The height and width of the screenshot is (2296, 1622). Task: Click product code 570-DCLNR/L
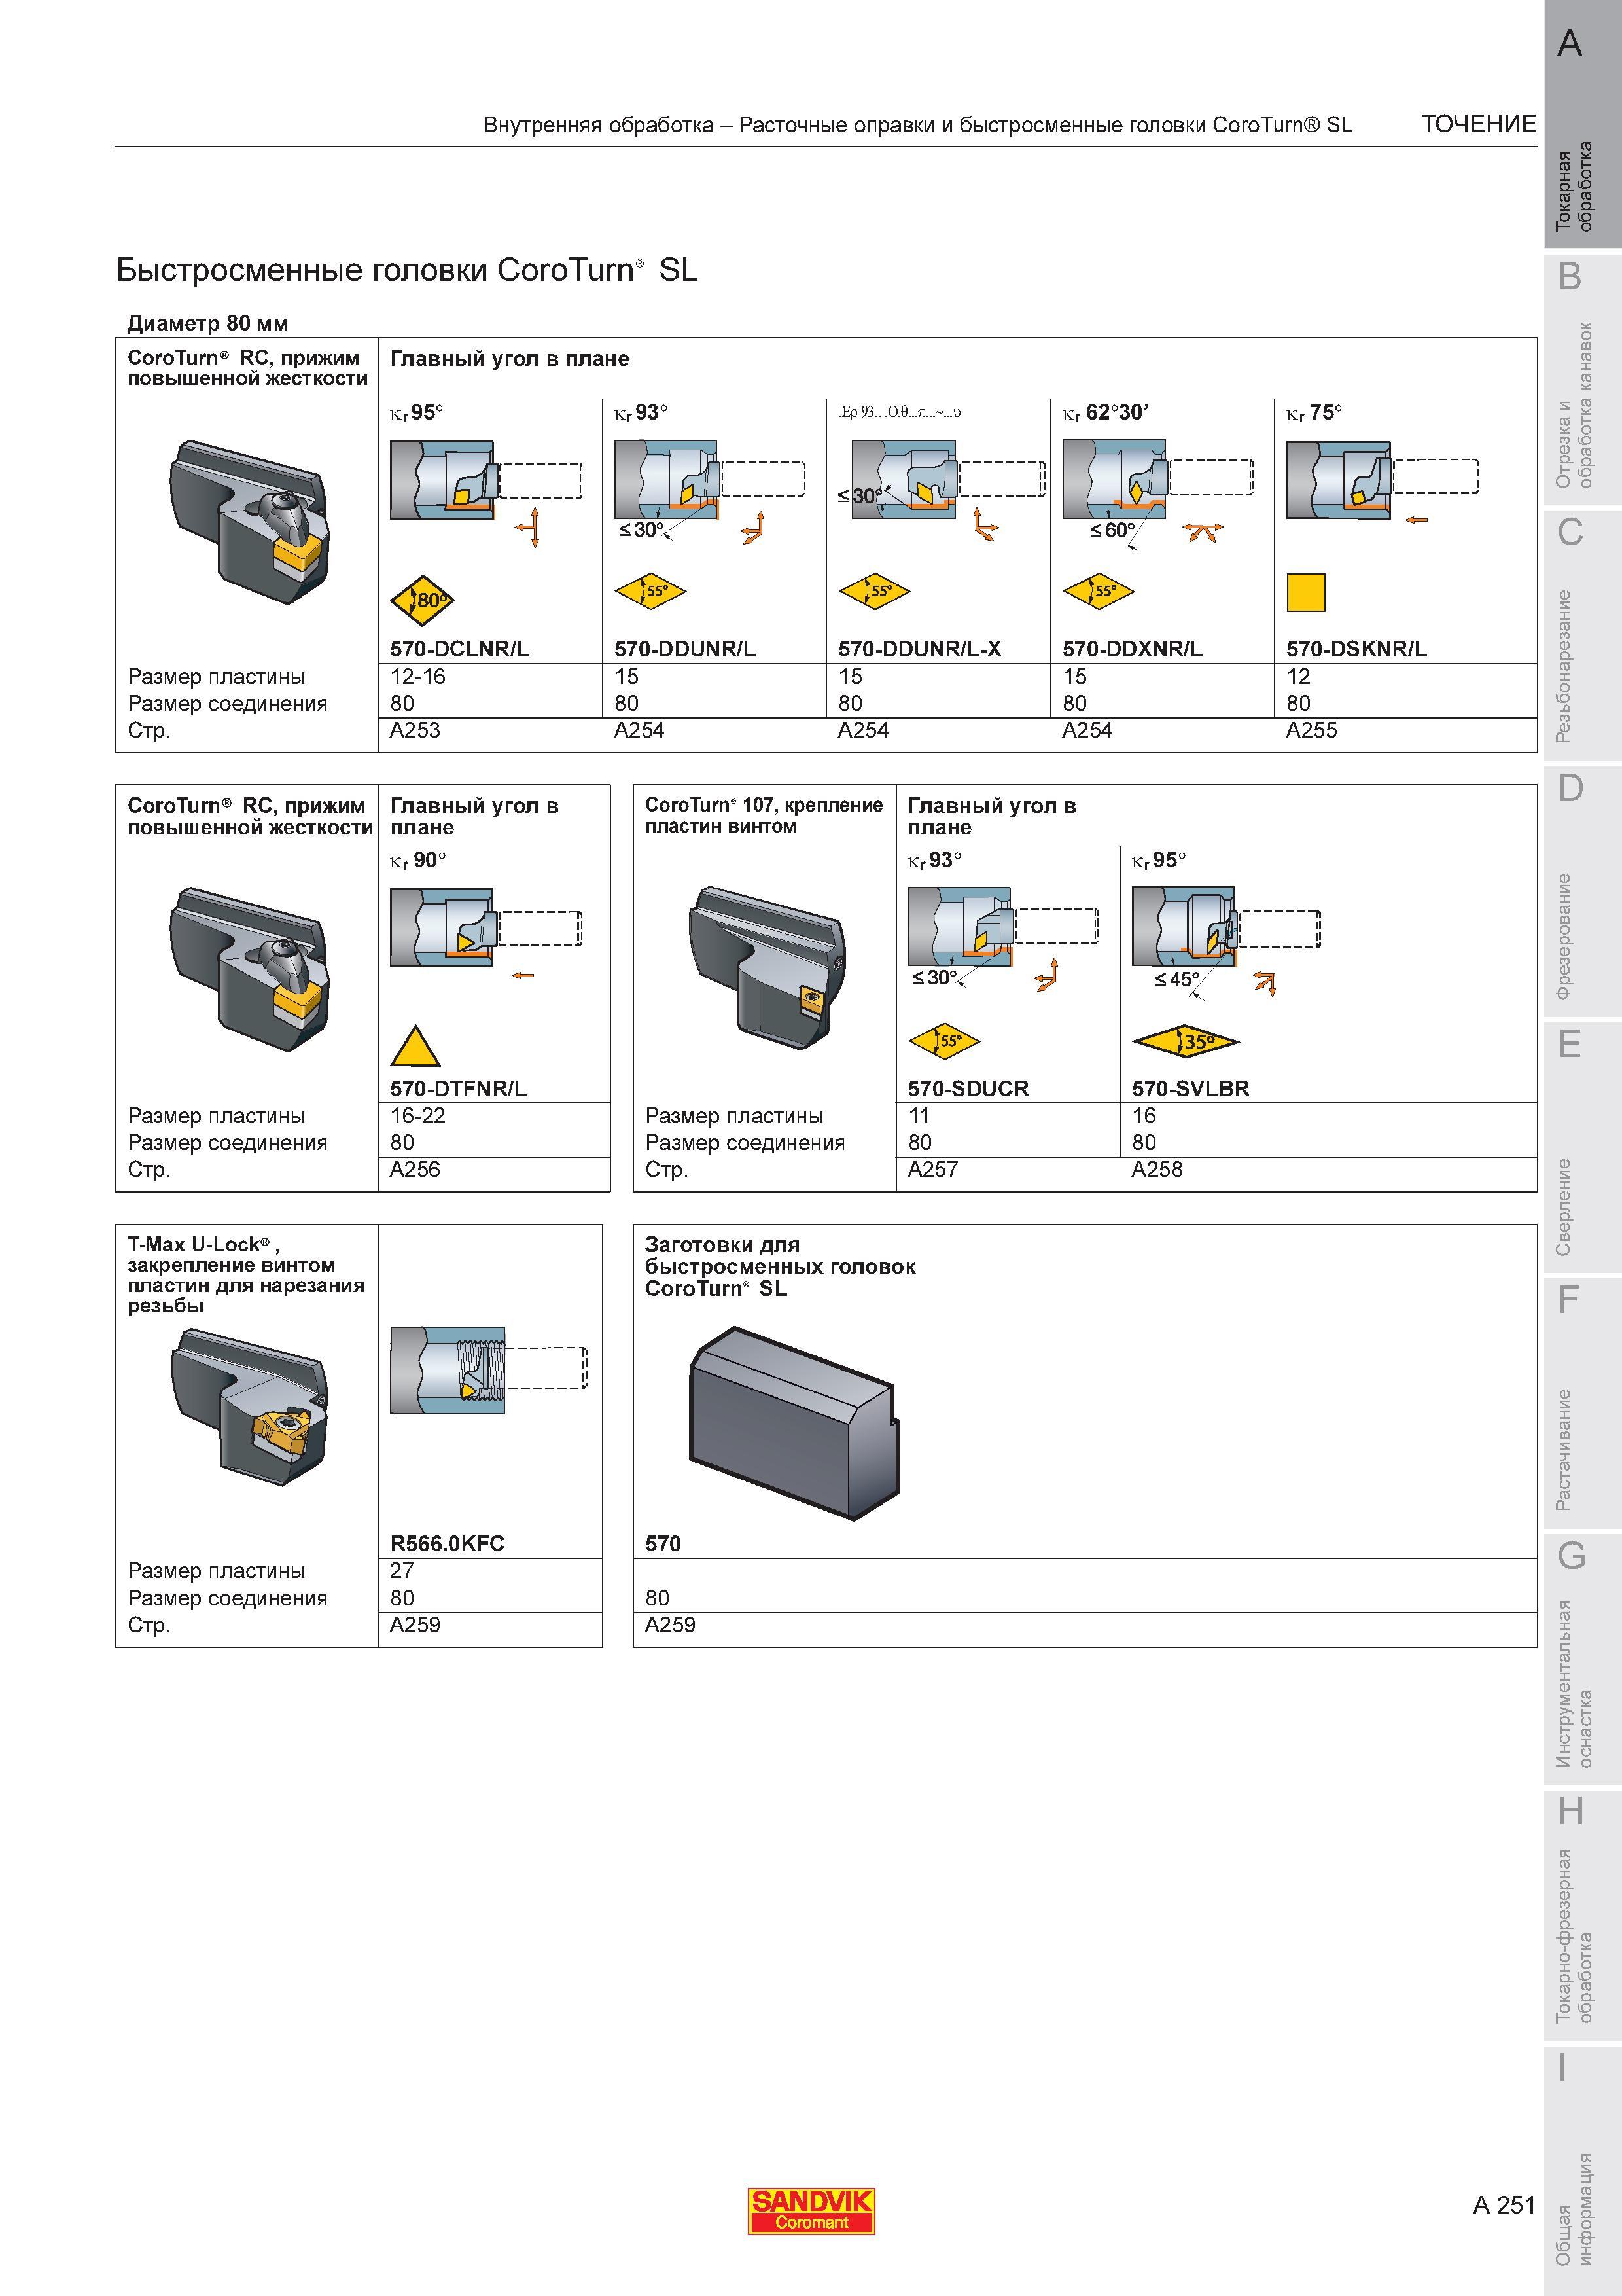(x=460, y=649)
